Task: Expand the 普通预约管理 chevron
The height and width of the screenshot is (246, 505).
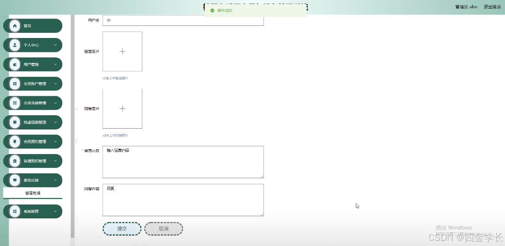Action: [x=55, y=161]
